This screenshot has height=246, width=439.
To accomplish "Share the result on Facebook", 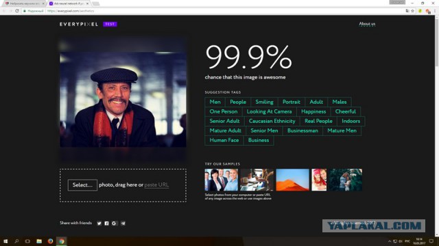I will (x=107, y=223).
